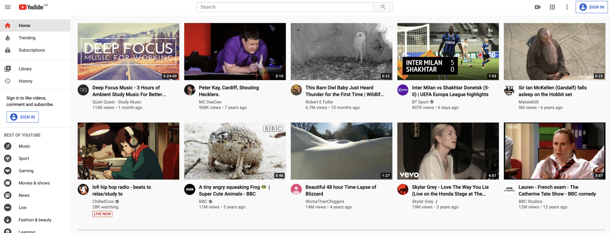
Task: Click the Home sidebar icon
Action: click(x=8, y=25)
